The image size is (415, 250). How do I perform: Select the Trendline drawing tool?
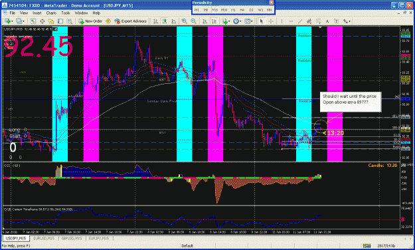[x=300, y=21]
